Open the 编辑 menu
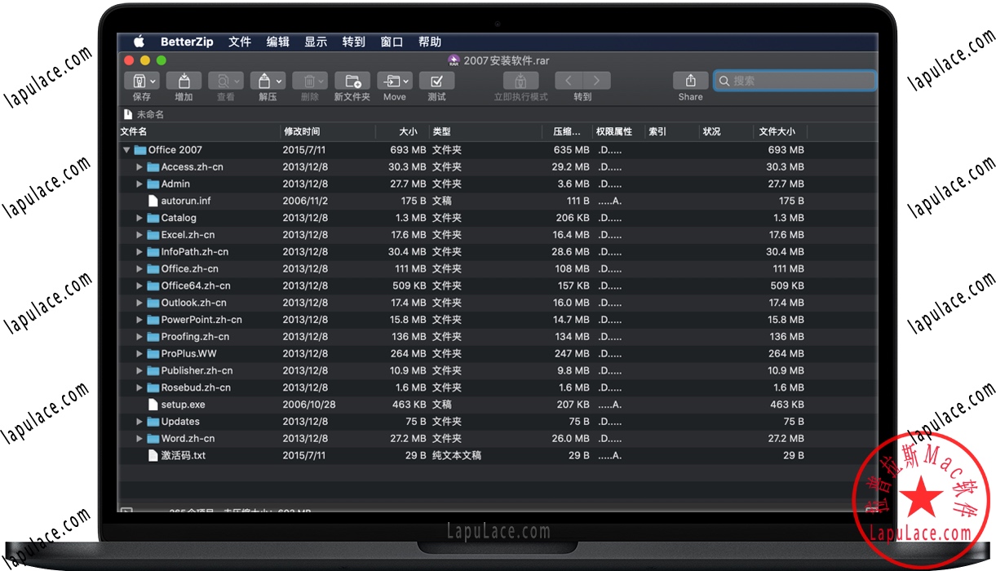The width and height of the screenshot is (996, 571). (x=278, y=42)
